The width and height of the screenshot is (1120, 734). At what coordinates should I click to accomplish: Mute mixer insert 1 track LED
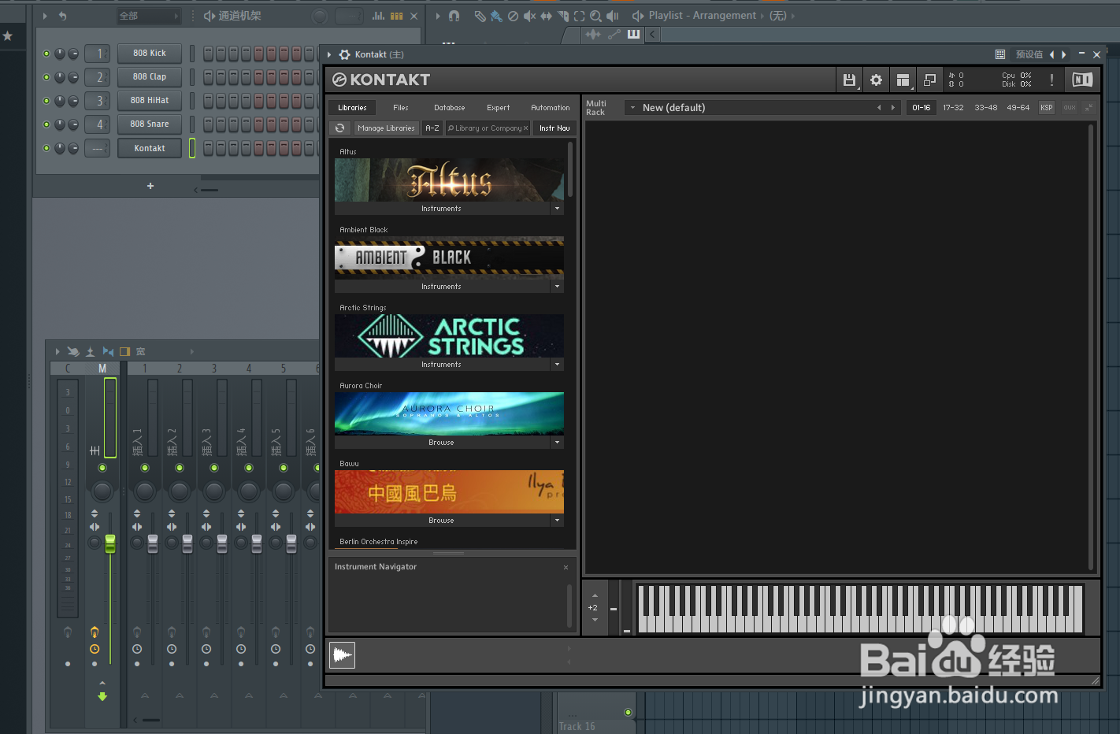click(145, 468)
